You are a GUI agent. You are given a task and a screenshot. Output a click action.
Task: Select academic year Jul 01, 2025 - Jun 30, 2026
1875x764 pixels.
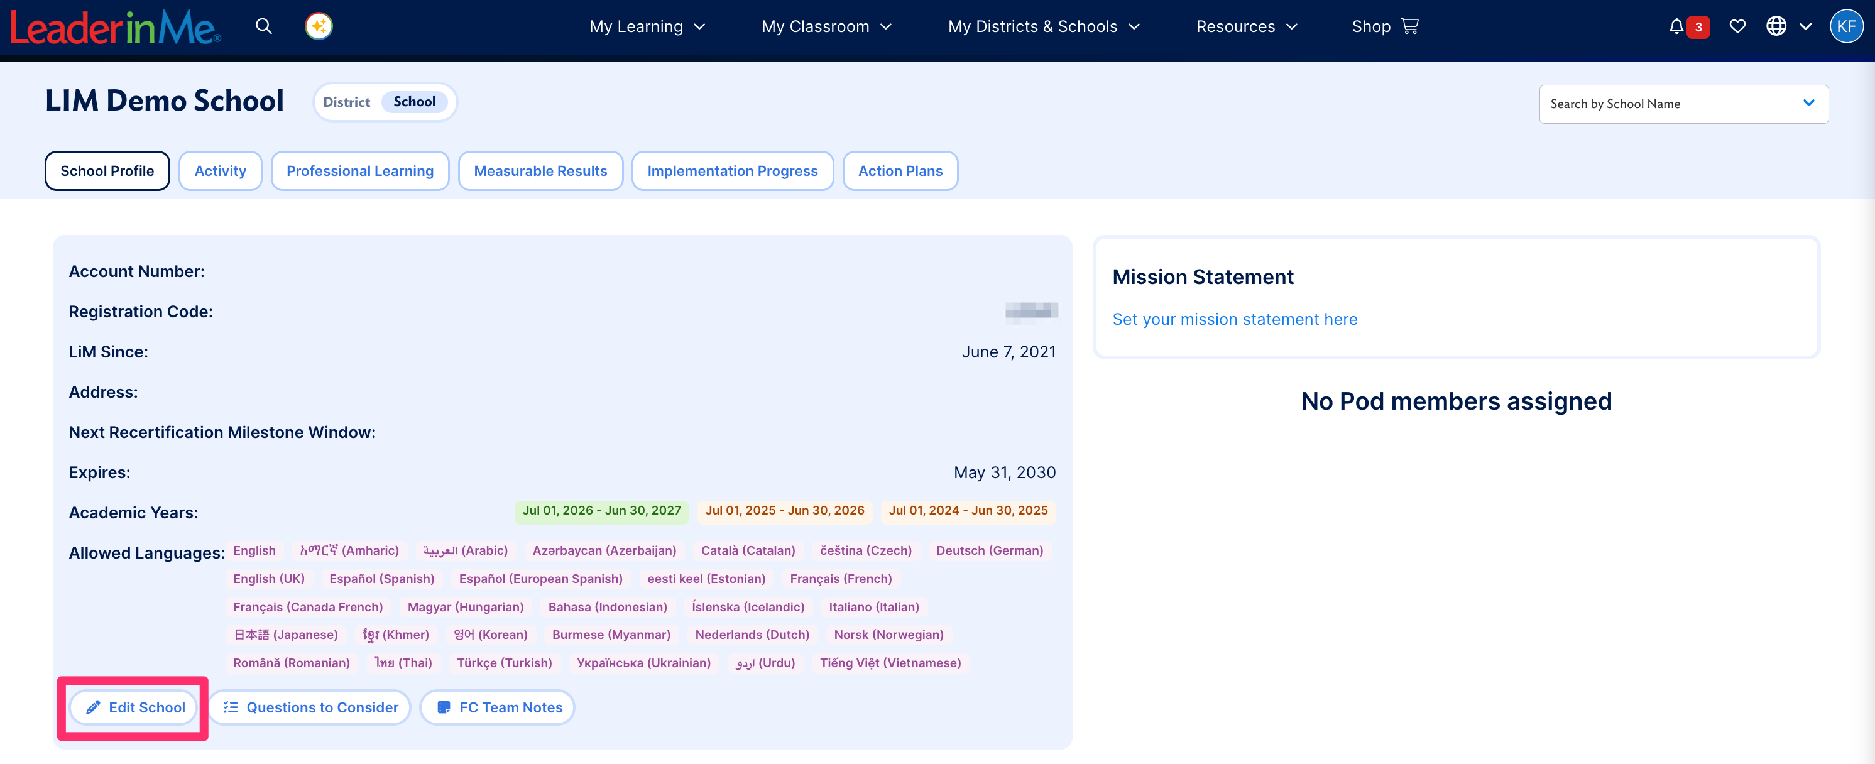tap(785, 511)
